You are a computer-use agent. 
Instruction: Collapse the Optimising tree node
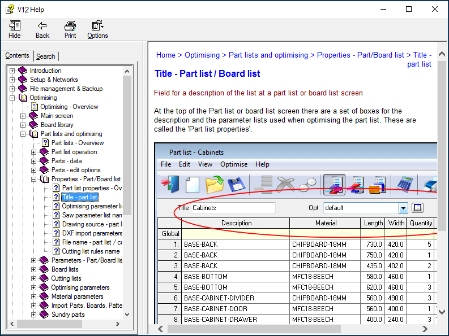click(x=12, y=98)
